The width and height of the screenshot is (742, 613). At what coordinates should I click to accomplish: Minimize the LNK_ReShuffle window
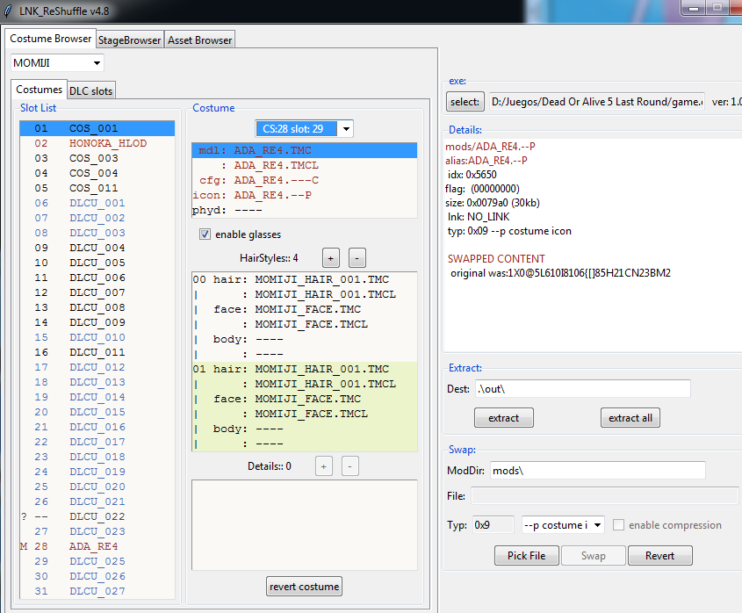click(x=694, y=9)
